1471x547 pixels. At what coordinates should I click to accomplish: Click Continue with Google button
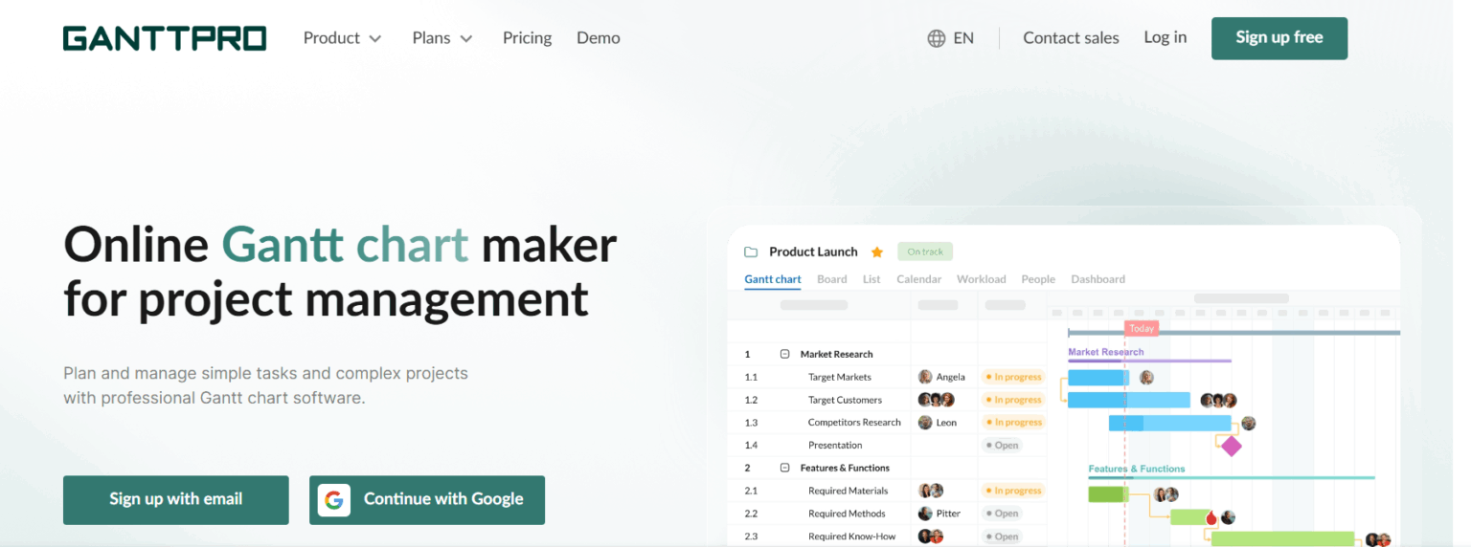pos(427,499)
